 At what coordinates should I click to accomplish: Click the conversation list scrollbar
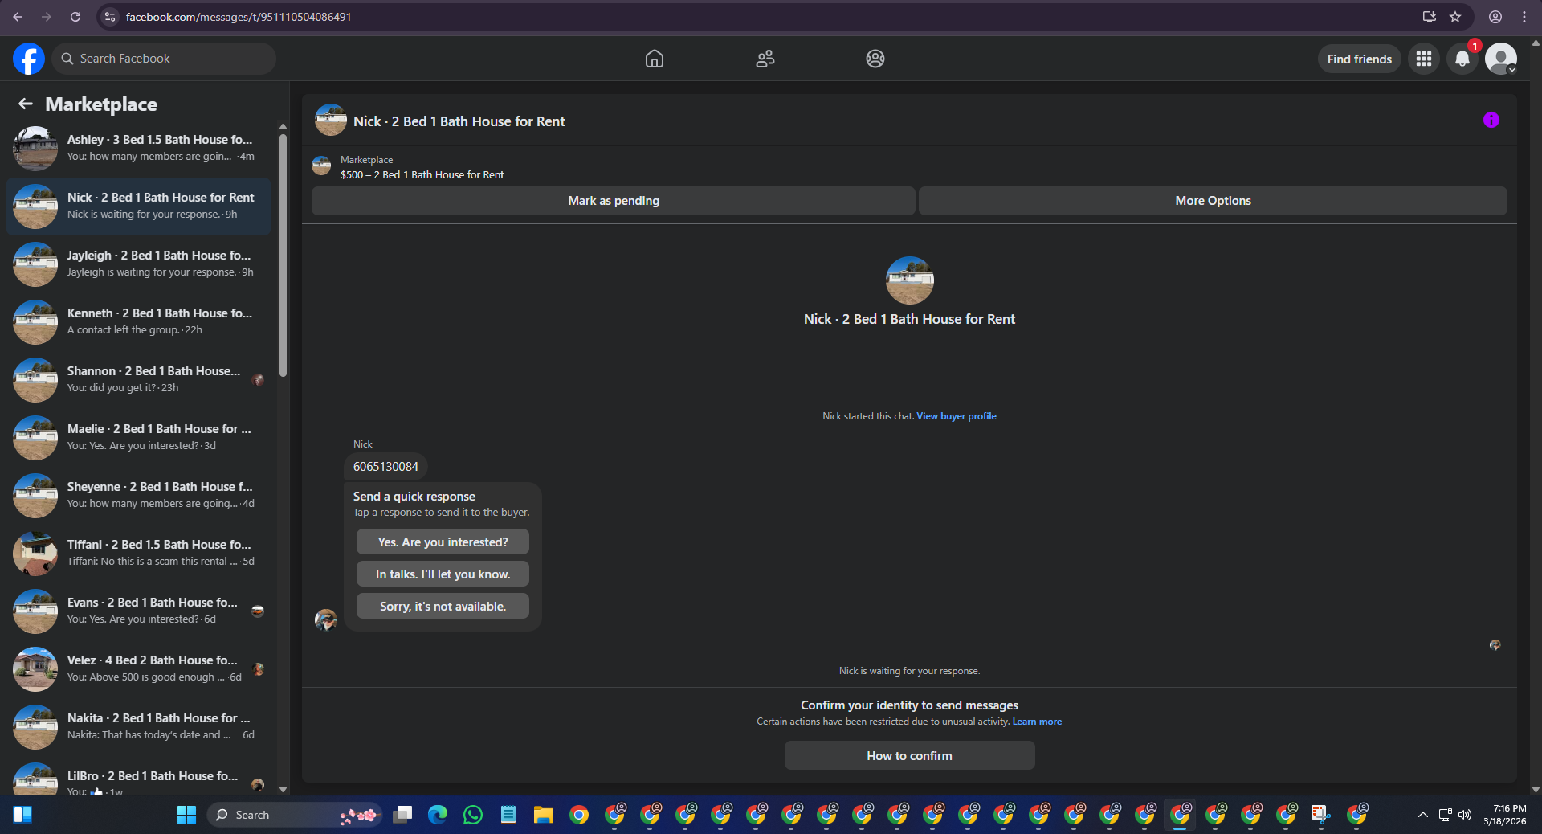pyautogui.click(x=283, y=256)
